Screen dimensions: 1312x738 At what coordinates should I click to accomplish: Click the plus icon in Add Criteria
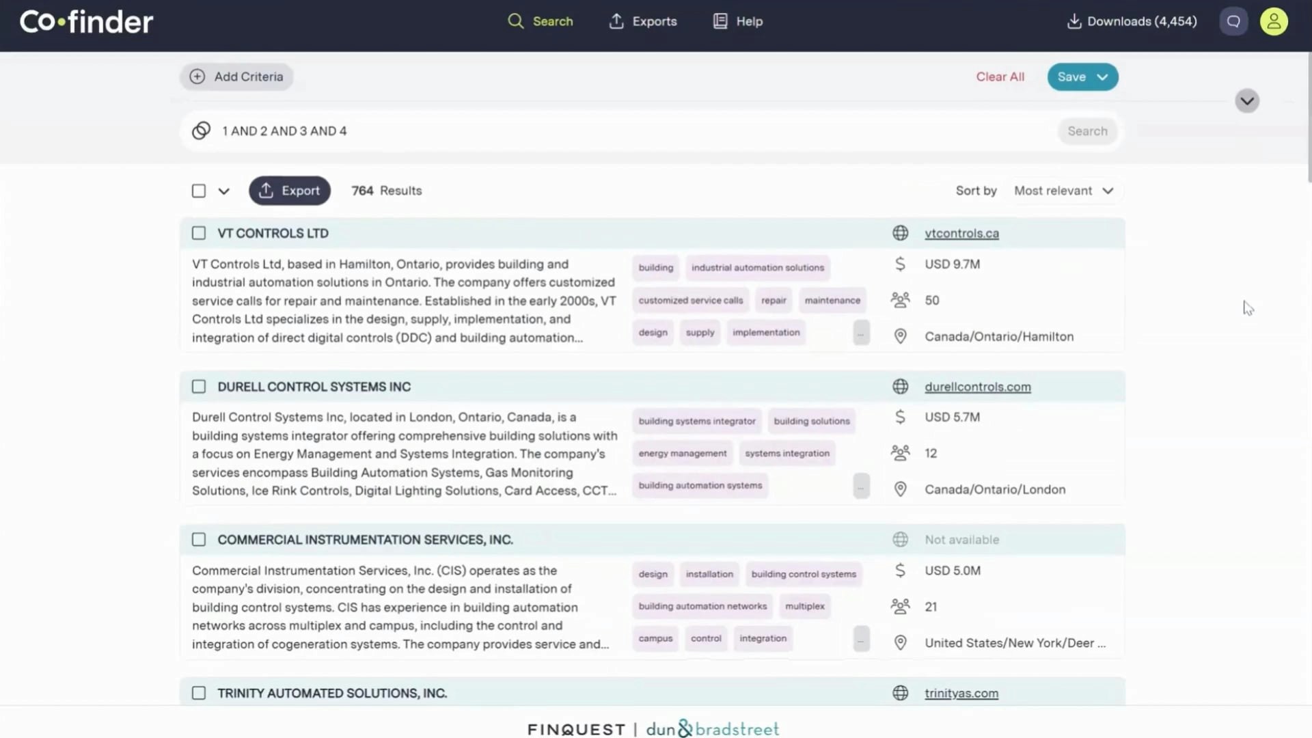pos(197,77)
